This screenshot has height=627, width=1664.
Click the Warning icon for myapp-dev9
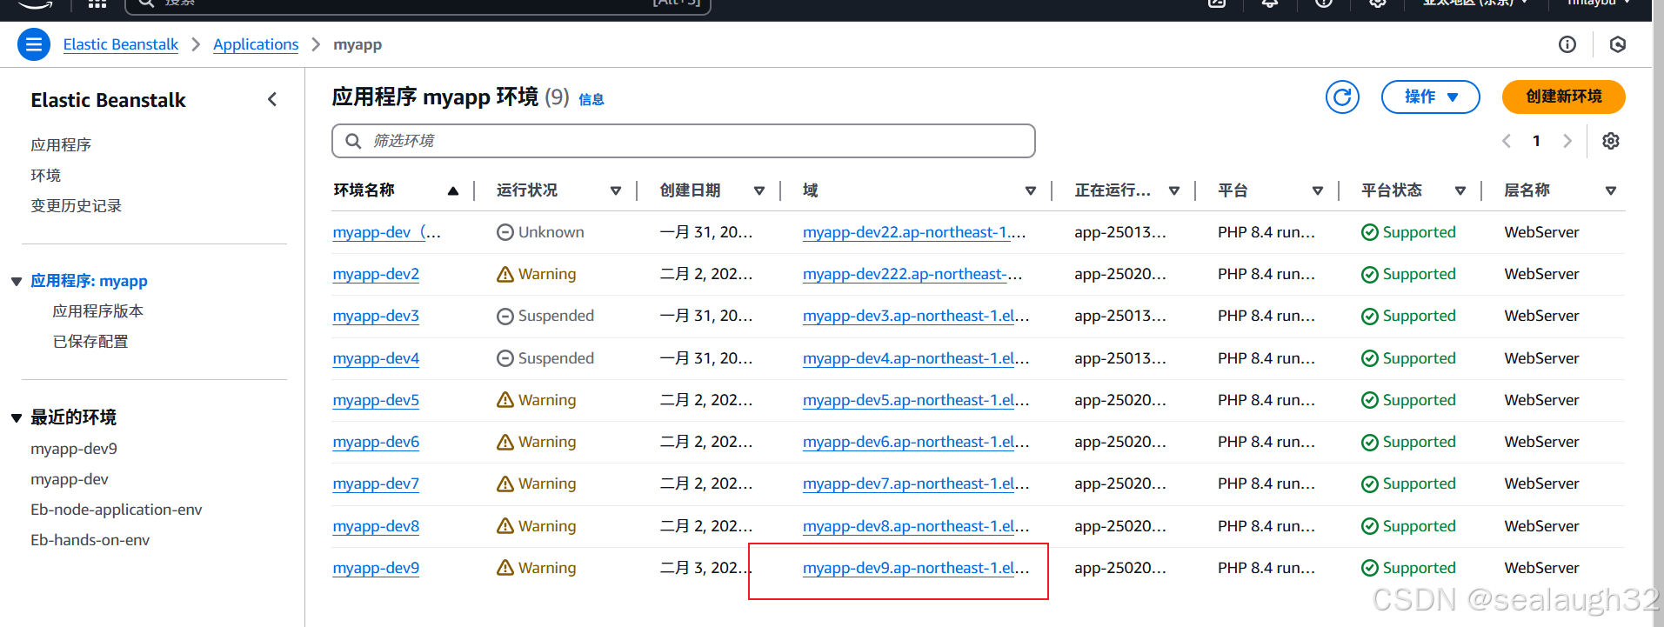(505, 568)
